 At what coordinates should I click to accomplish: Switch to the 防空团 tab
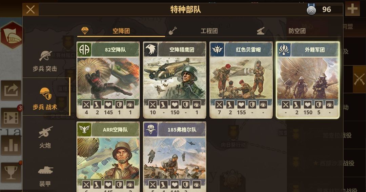click(x=297, y=31)
